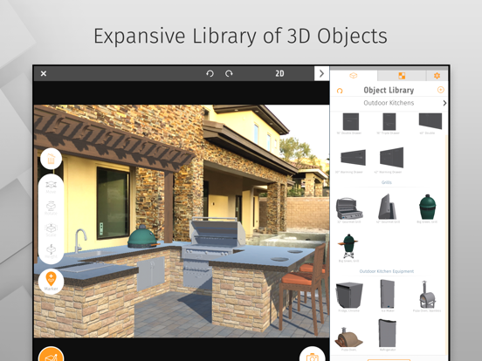Switch to 2D view

[279, 73]
